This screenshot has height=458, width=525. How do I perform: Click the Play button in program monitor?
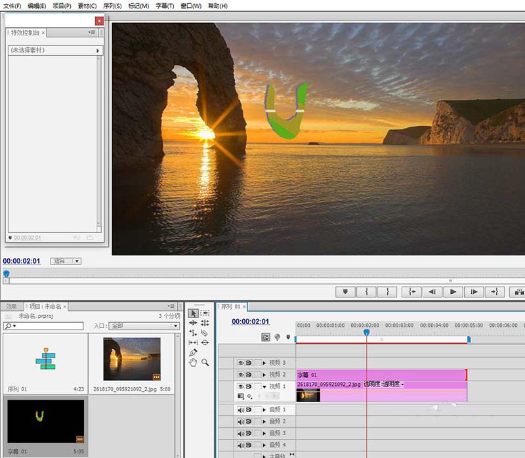pos(453,291)
